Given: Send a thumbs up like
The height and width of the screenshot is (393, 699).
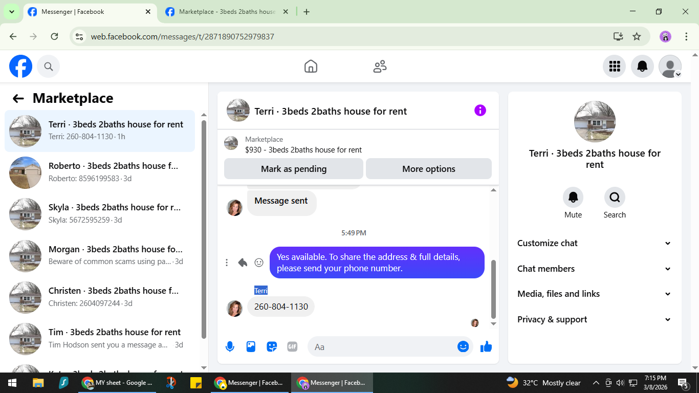Looking at the screenshot, I should (x=486, y=347).
